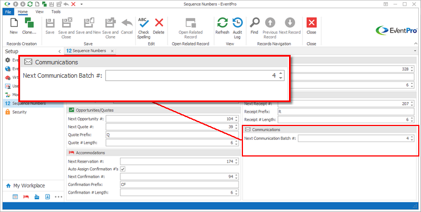This screenshot has height=212, width=421.
Task: Open the factory building icon in navigation footer
Action: click(x=37, y=197)
